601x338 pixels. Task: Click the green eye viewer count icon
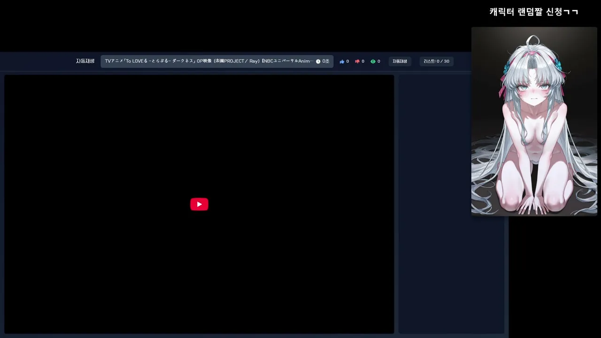tap(373, 61)
